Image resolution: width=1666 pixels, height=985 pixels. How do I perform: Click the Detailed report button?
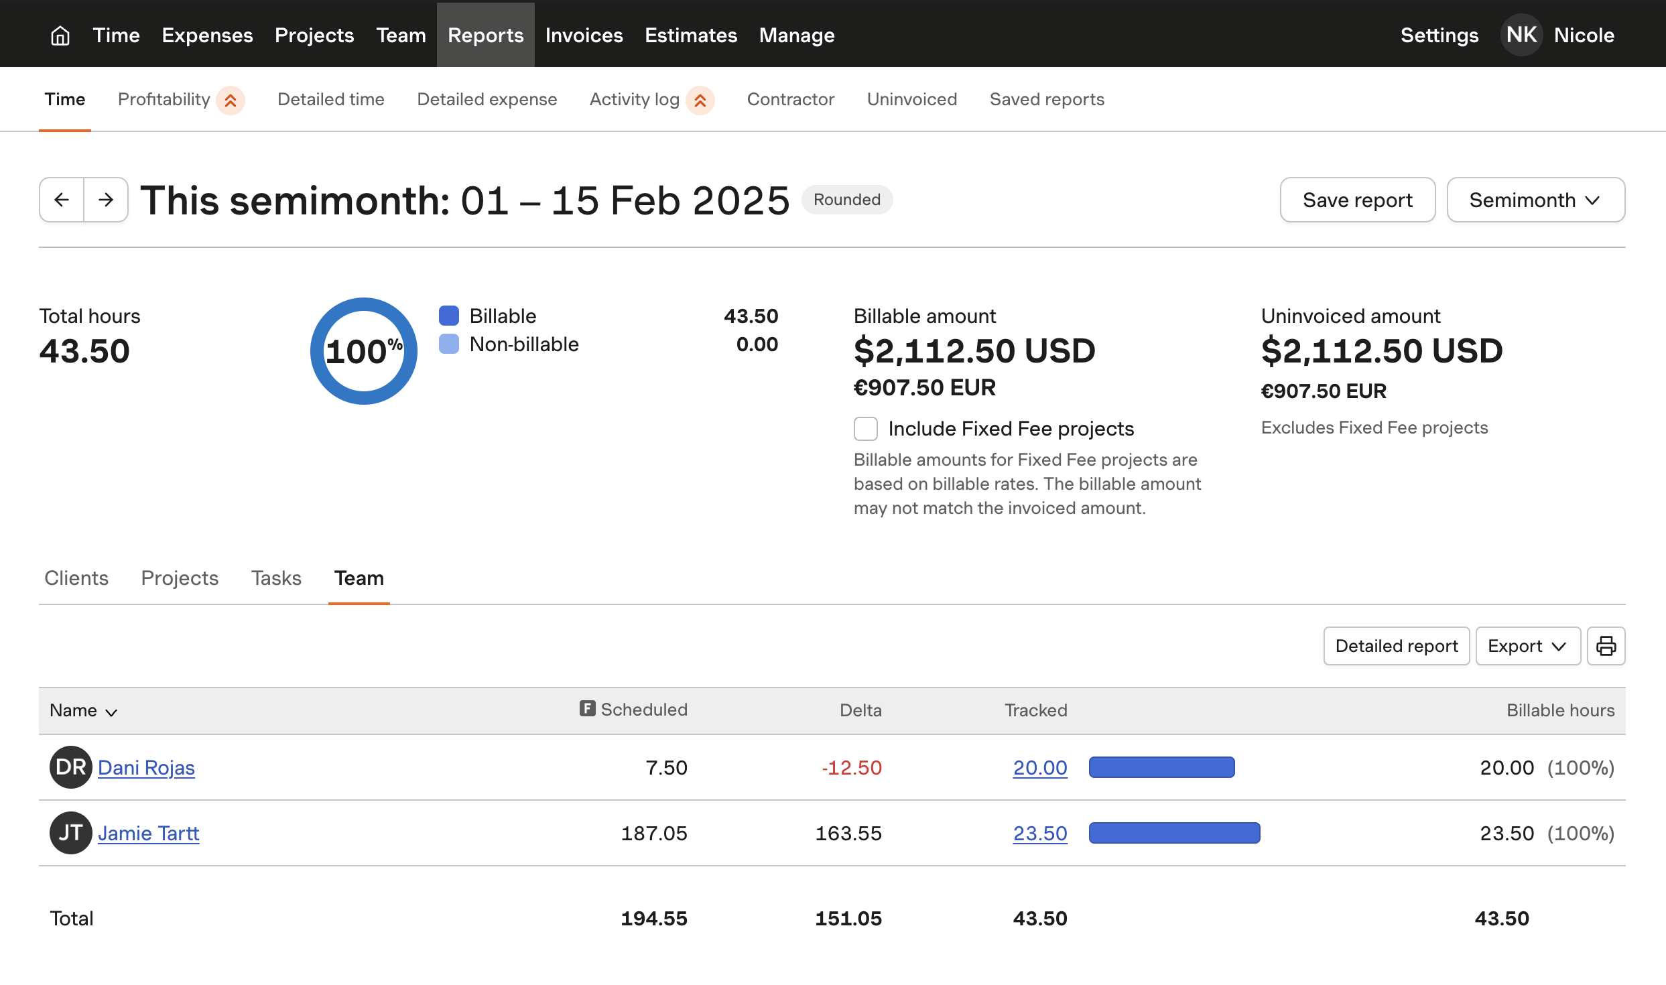point(1397,646)
